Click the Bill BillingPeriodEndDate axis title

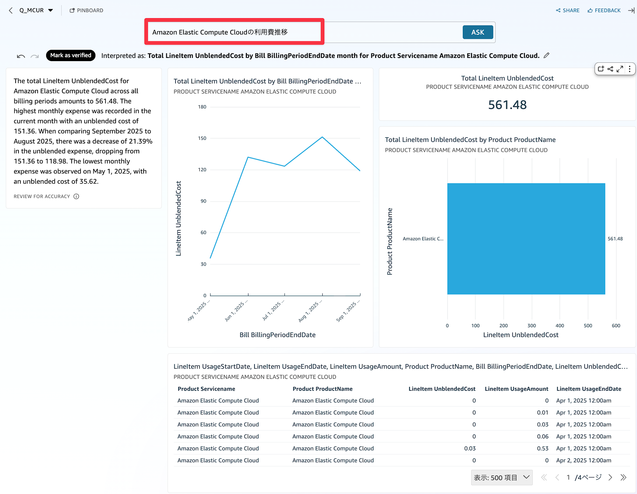(277, 335)
